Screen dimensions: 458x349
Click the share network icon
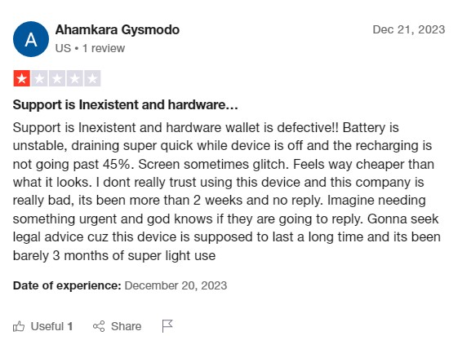99,326
